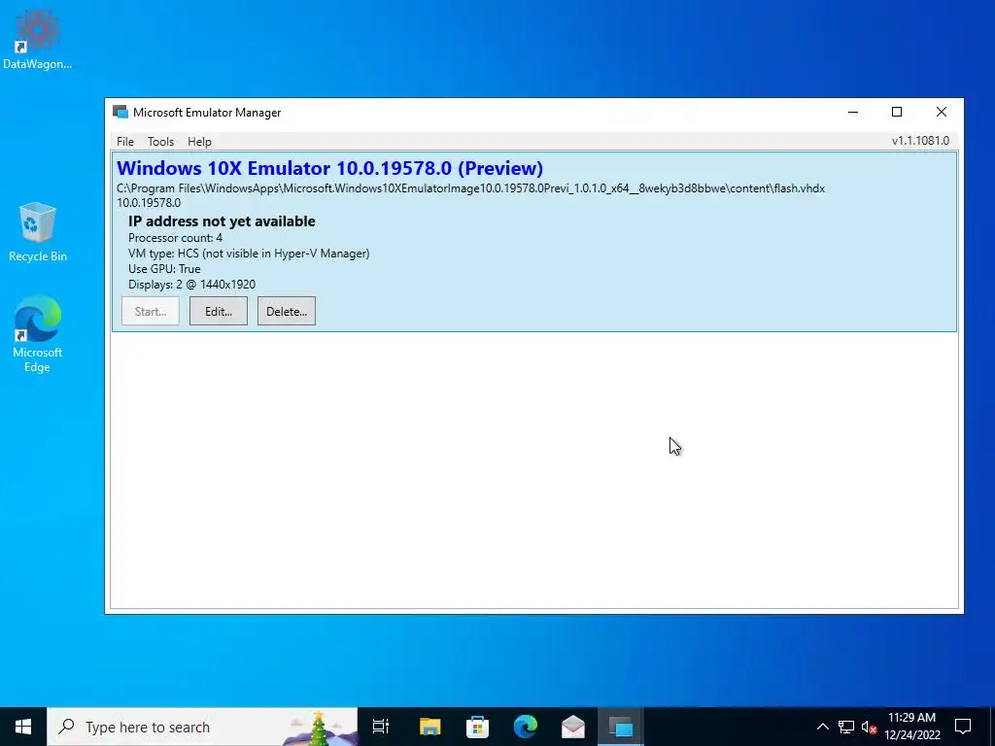Viewport: 995px width, 746px height.
Task: Open the Windows Start menu
Action: pos(23,727)
